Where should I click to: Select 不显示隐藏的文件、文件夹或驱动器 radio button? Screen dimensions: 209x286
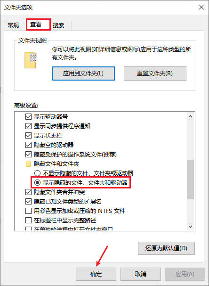coord(37,173)
